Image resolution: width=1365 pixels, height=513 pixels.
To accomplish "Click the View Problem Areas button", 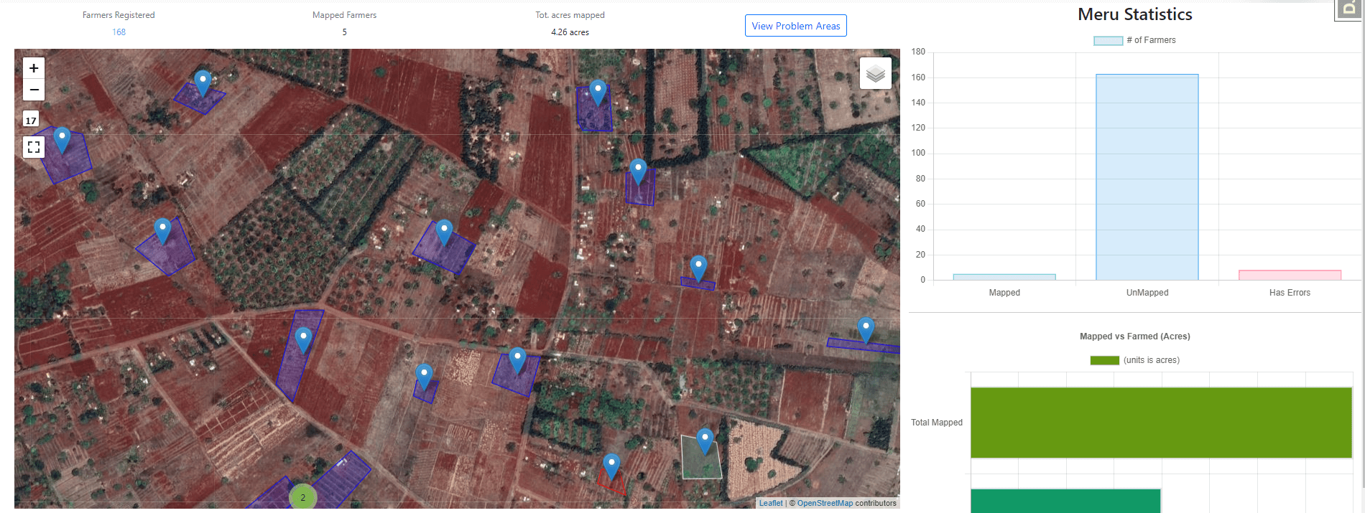I will [x=795, y=26].
